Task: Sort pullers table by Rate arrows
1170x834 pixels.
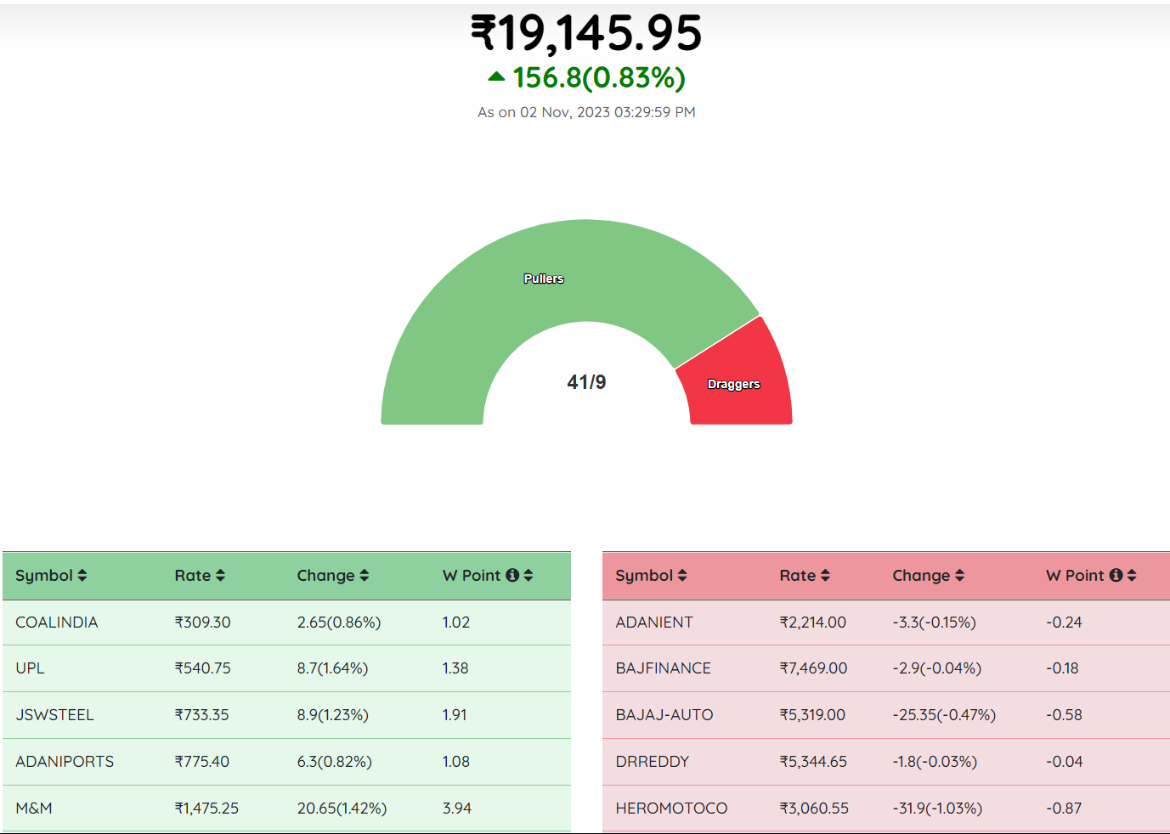Action: pyautogui.click(x=220, y=576)
